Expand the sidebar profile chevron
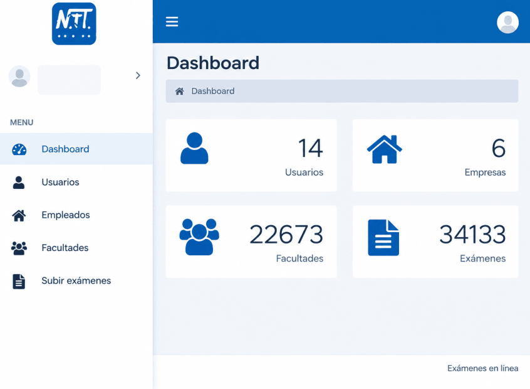Image resolution: width=530 pixels, height=389 pixels. coord(138,75)
